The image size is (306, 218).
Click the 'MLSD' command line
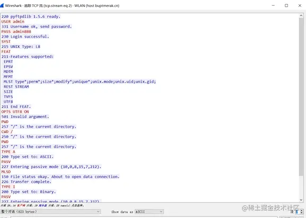[x=6, y=172]
